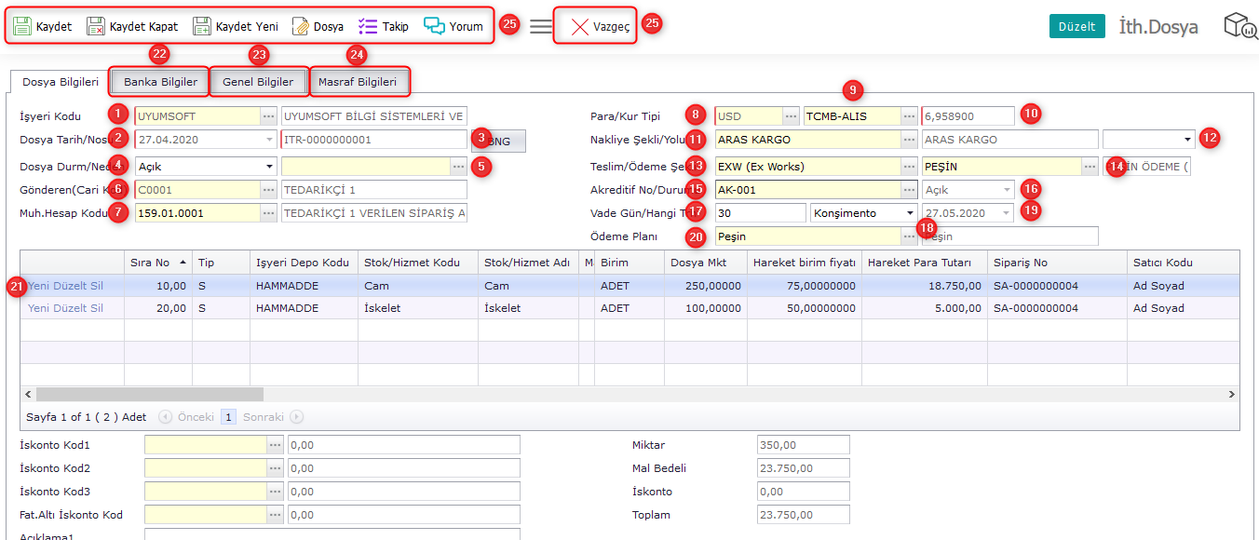
Task: Click Sil link in the Cam row
Action: 96,286
